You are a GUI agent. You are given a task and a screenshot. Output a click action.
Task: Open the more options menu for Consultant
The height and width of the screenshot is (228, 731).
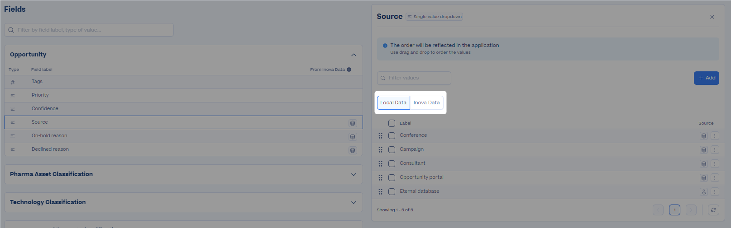(715, 164)
